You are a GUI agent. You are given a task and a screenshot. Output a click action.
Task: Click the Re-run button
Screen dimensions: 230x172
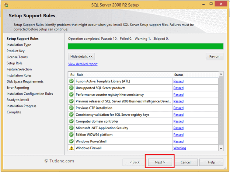pos(215,56)
